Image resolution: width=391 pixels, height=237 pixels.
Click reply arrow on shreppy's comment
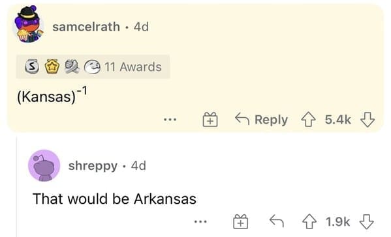277,221
